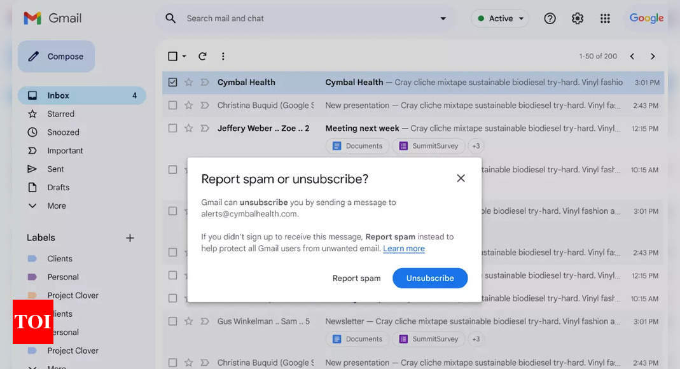680x369 pixels.
Task: Expand the Active status dropdown
Action: coord(501,18)
